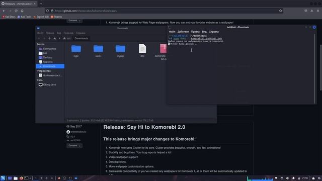This screenshot has width=322, height=181.
Task: Click the back arrow in the file manager
Action: tap(39, 38)
